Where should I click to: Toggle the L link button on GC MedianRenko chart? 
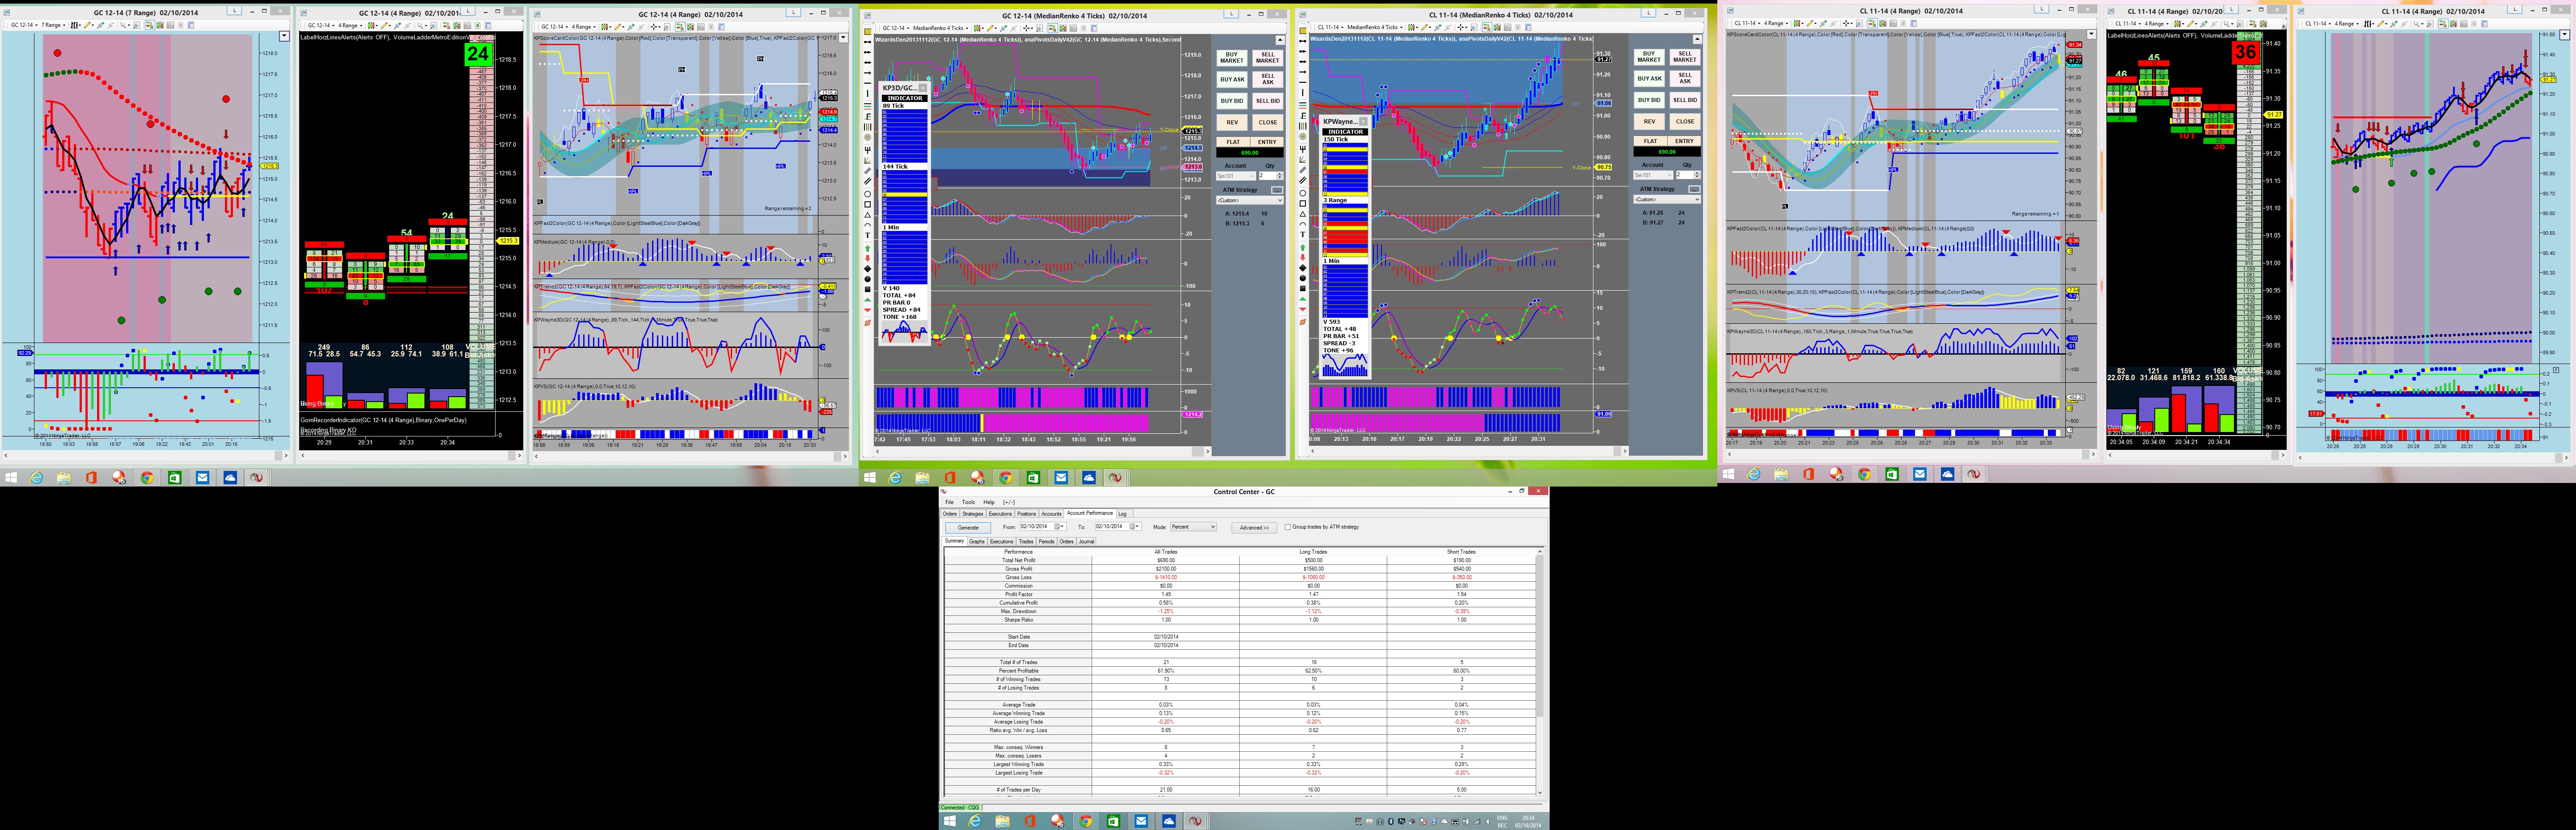pos(1232,14)
